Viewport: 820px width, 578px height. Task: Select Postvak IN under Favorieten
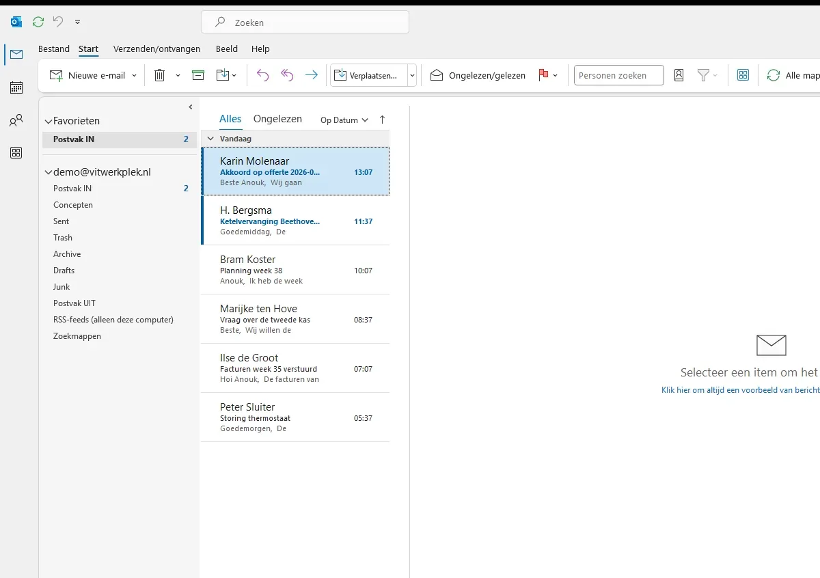(x=120, y=139)
